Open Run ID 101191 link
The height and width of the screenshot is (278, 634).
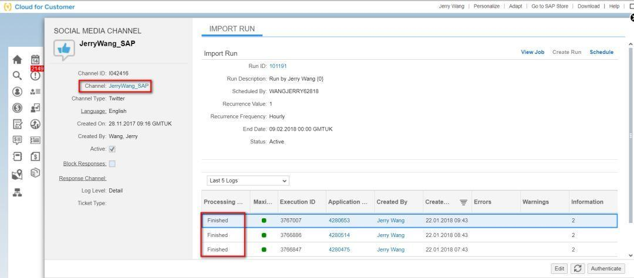pyautogui.click(x=278, y=66)
